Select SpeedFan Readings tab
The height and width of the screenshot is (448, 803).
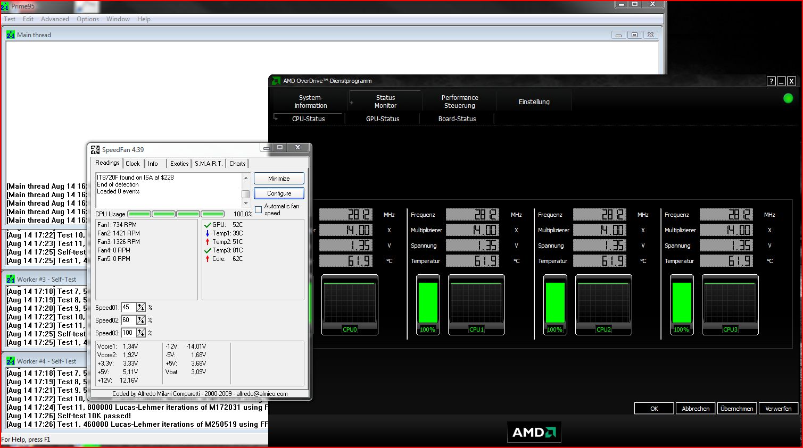[107, 163]
